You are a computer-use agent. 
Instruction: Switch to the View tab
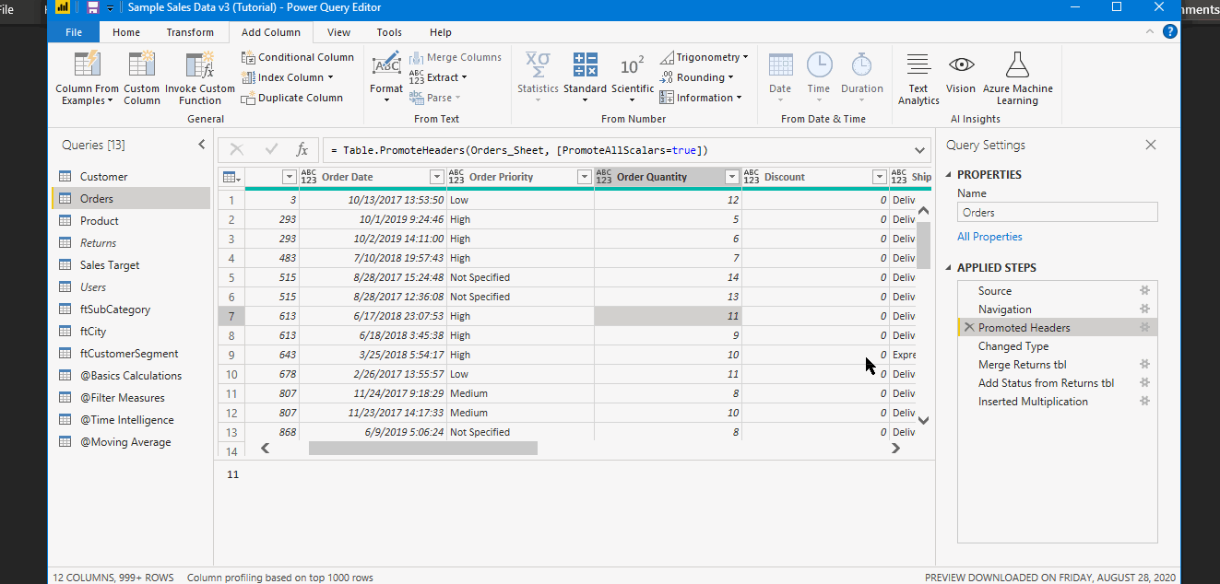(x=338, y=32)
